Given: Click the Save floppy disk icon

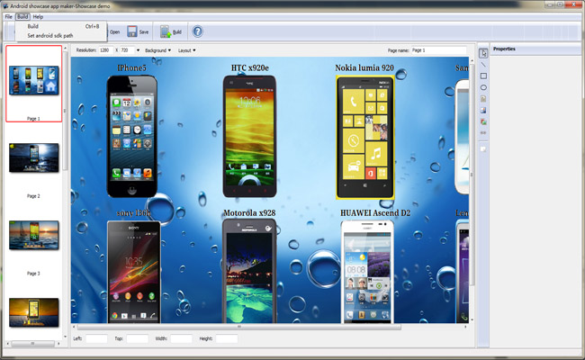Looking at the screenshot, I should [132, 31].
